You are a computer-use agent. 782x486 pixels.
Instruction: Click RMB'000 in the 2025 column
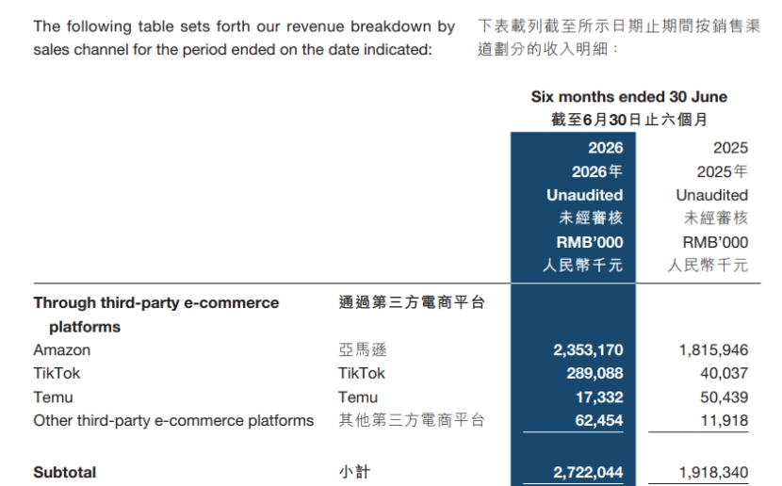click(715, 242)
